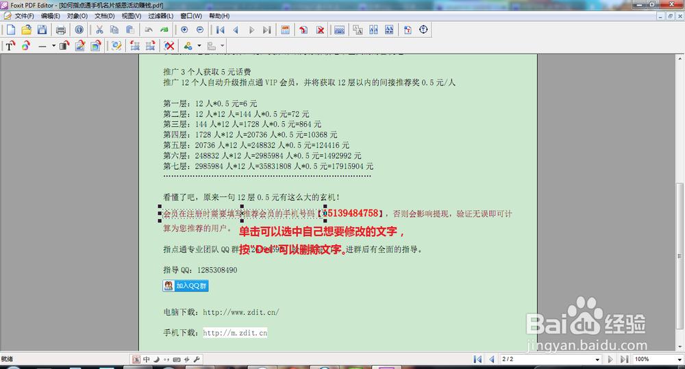Jump to first page in top toolbar
Viewport: 685px width, 369px height.
[220, 29]
